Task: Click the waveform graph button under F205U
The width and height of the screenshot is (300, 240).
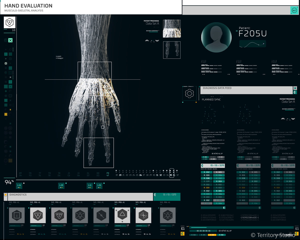Action: [x=252, y=44]
